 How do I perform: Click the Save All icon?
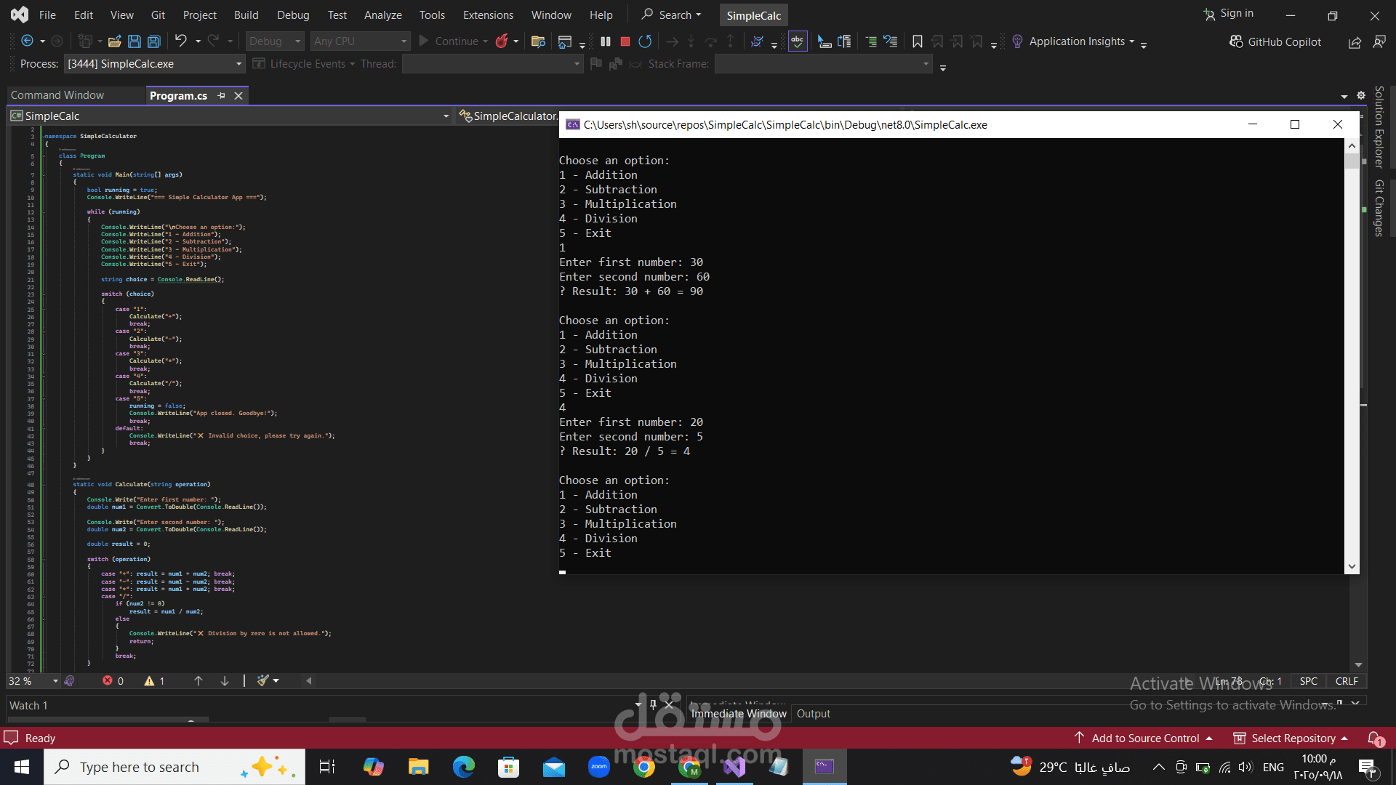pos(154,41)
